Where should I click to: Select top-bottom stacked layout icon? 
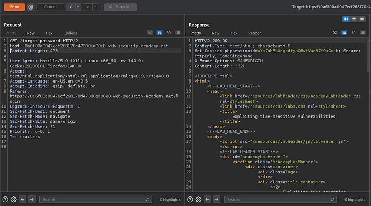click(354, 19)
